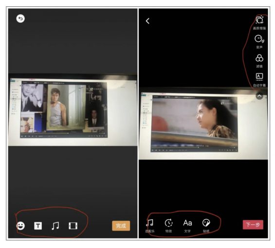The height and width of the screenshot is (248, 275).
Task: Tap the left editor video preview
Action: click(73, 110)
